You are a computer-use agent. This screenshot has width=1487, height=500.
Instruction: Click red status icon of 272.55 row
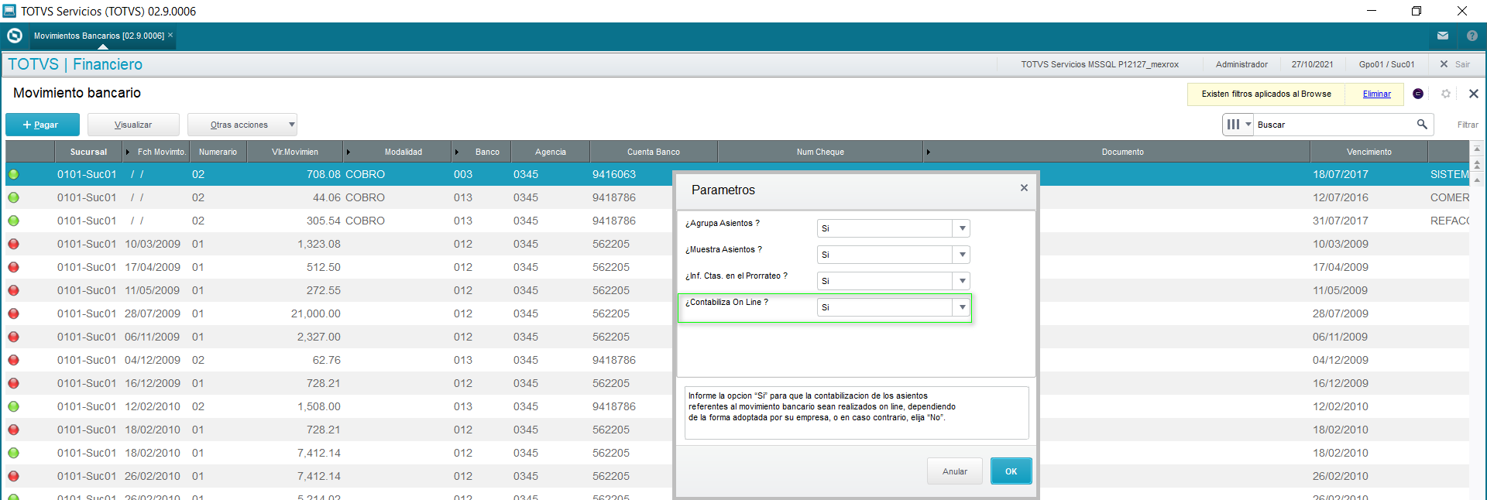click(13, 290)
